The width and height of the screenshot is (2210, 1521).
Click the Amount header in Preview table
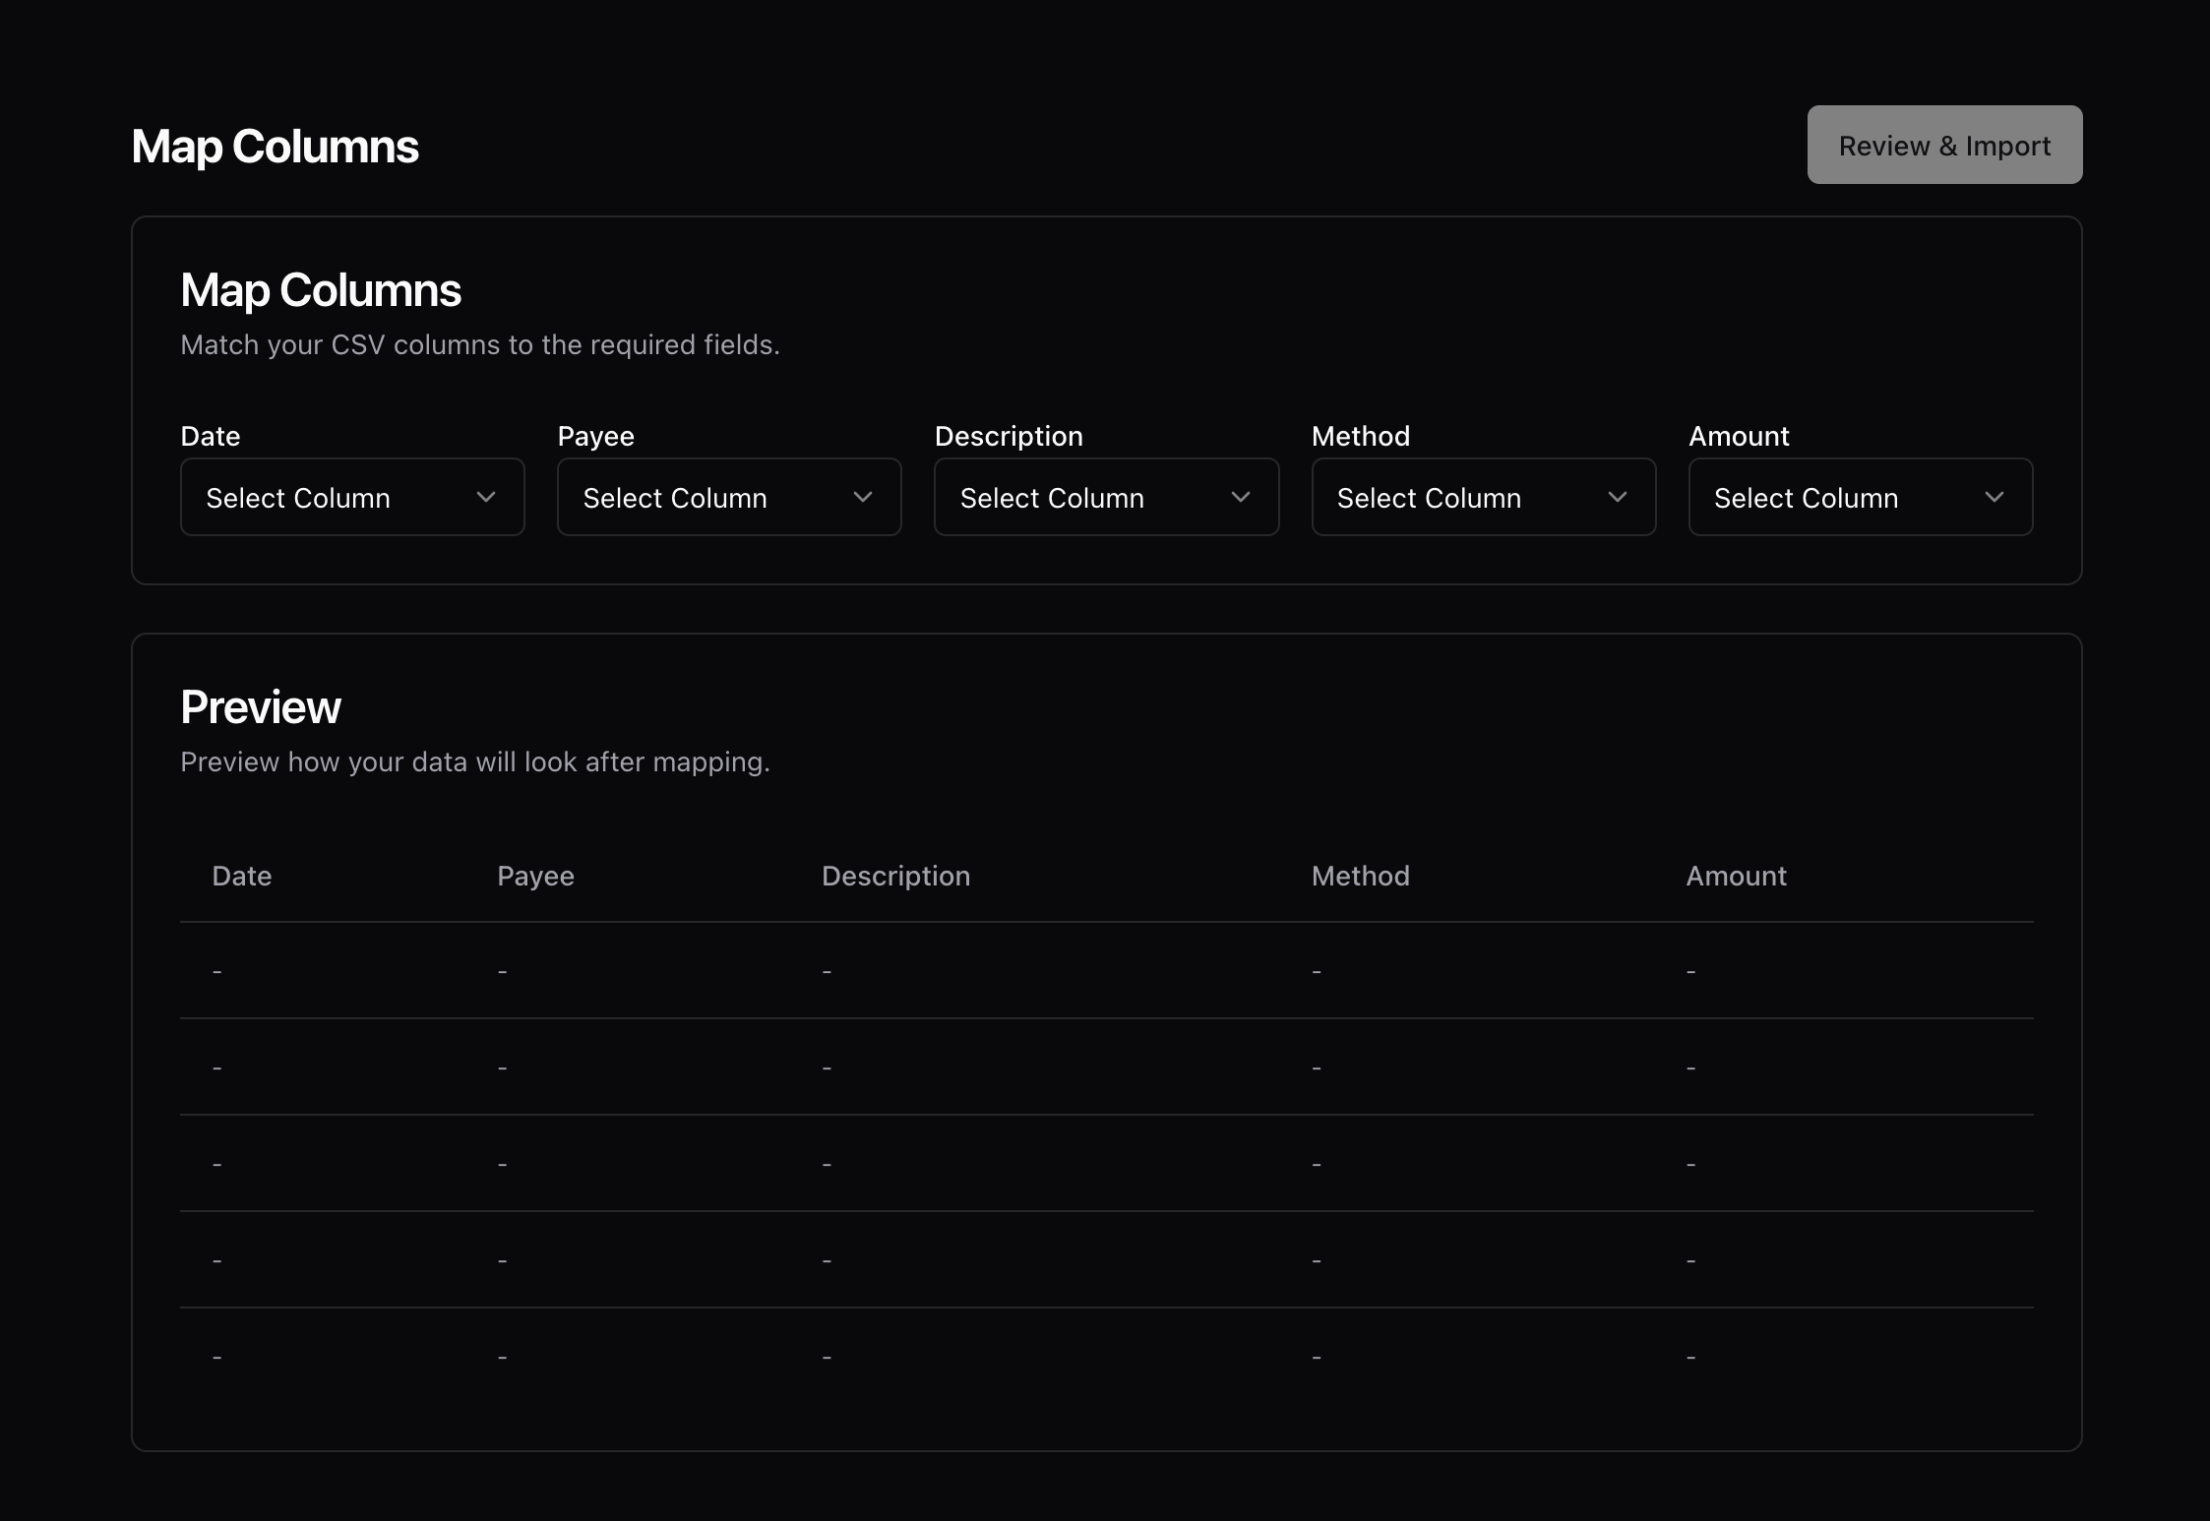[x=1736, y=876]
